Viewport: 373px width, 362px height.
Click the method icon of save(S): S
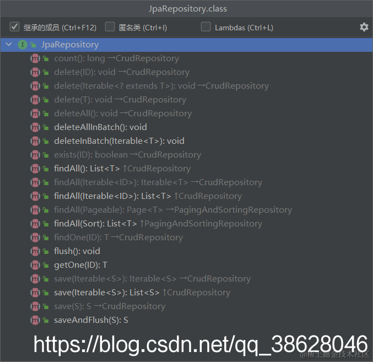(35, 306)
